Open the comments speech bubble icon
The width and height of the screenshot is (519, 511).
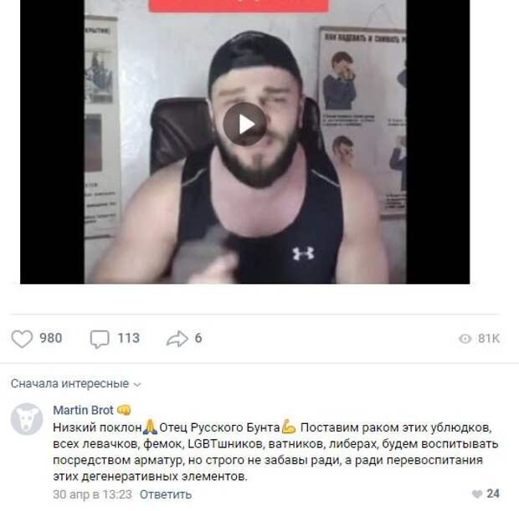100,339
